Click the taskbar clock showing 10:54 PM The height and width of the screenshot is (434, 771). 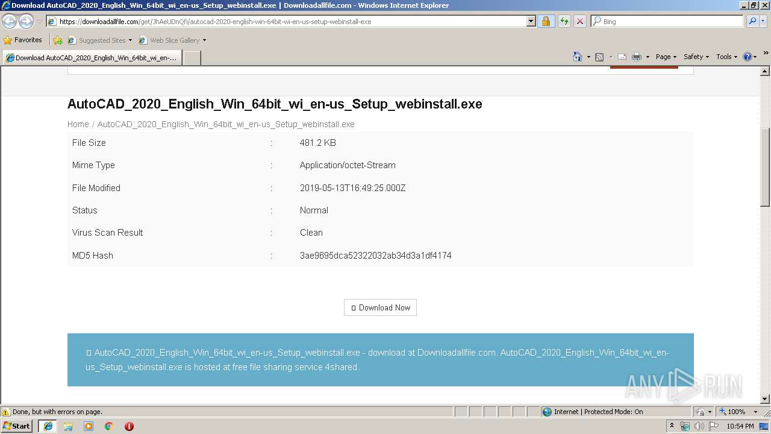point(740,426)
